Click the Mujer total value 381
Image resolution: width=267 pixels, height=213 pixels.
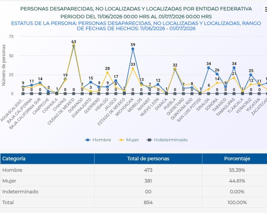click(148, 181)
